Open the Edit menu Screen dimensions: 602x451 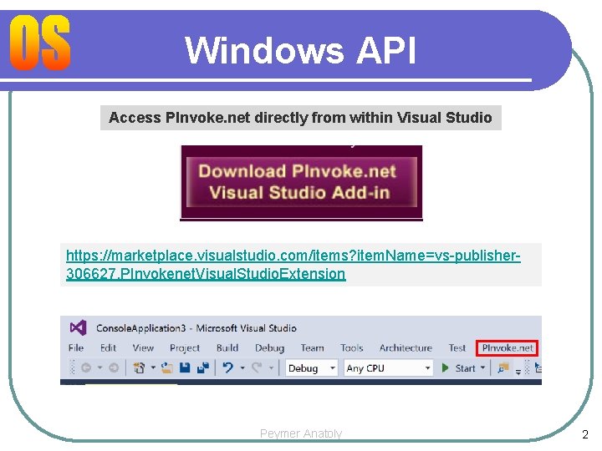pyautogui.click(x=108, y=347)
